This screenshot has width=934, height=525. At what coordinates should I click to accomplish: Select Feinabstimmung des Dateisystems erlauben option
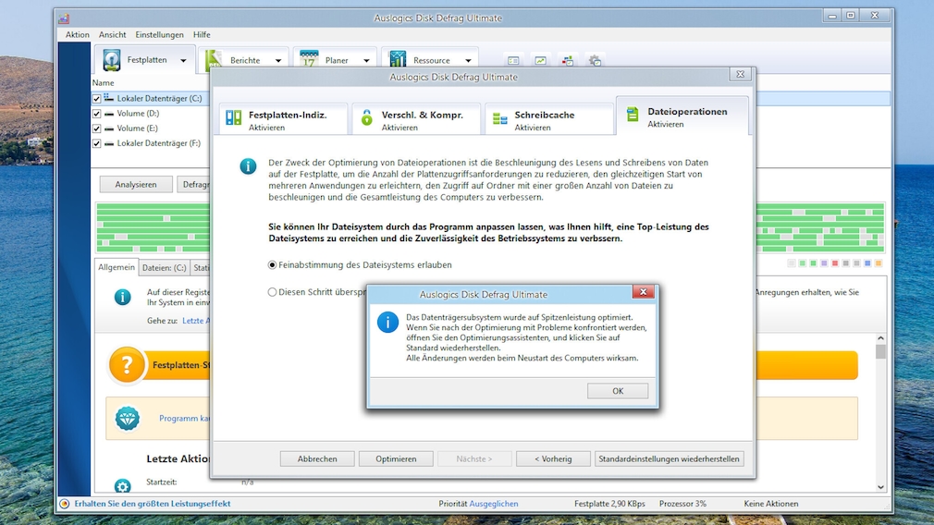(272, 264)
